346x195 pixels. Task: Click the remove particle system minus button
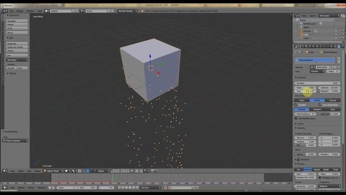[339, 62]
